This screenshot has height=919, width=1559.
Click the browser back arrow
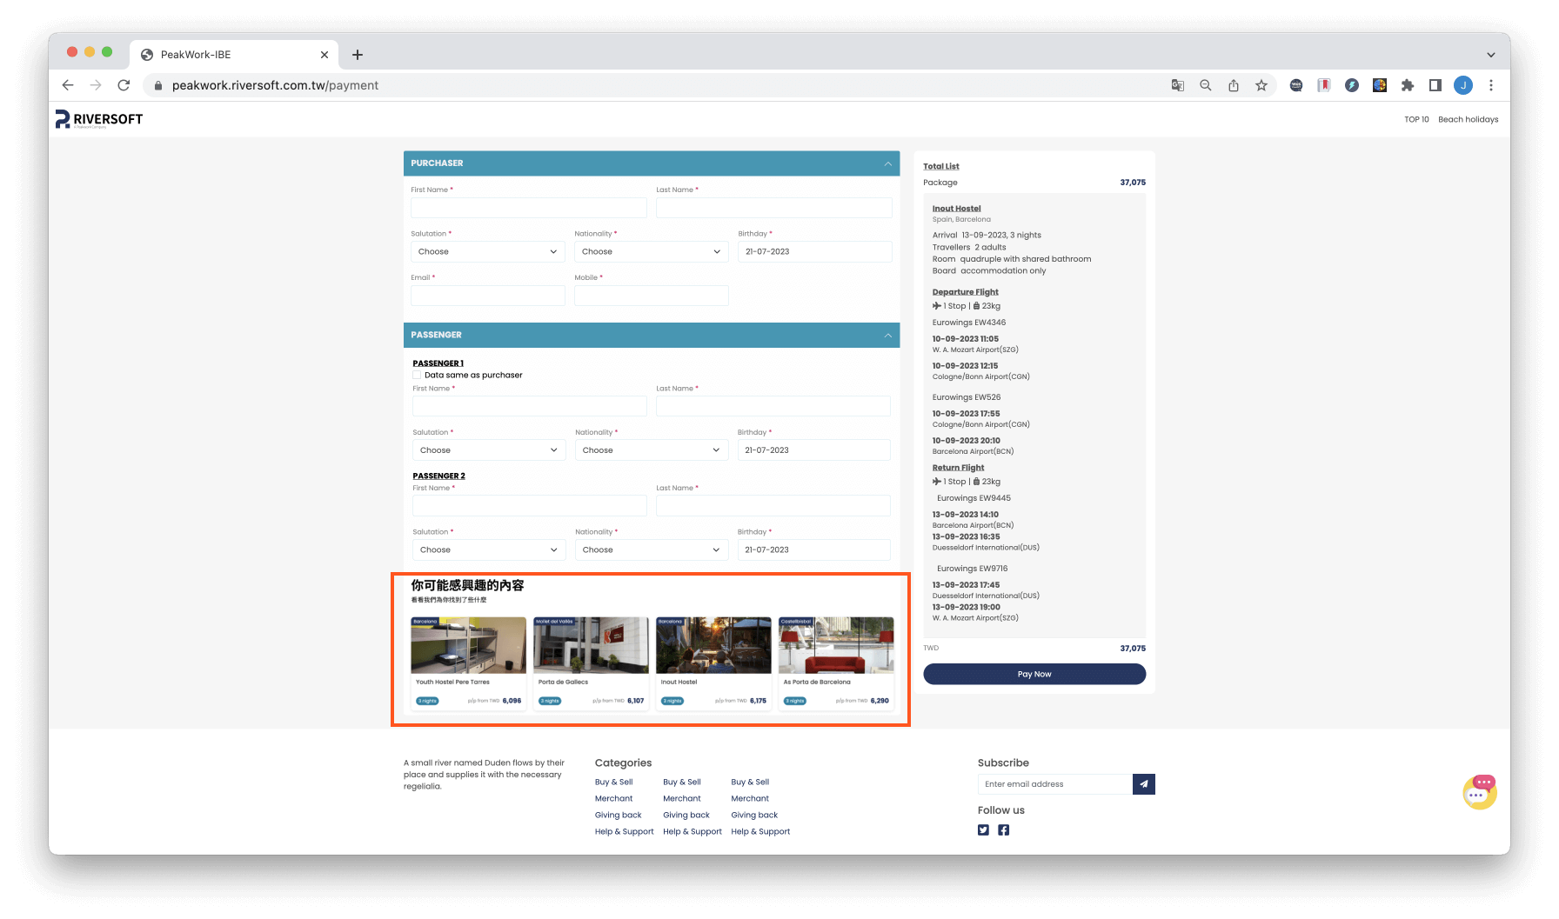(x=68, y=85)
